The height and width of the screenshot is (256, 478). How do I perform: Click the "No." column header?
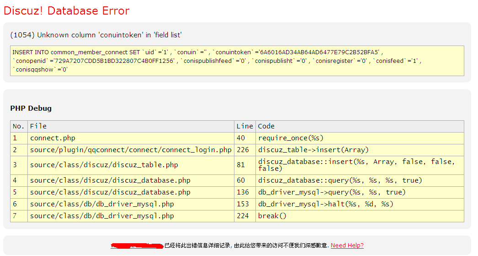tap(19, 126)
